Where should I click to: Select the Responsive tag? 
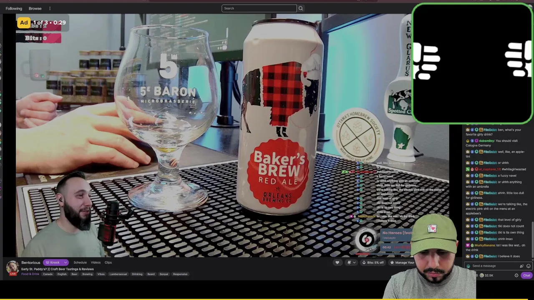point(180,274)
